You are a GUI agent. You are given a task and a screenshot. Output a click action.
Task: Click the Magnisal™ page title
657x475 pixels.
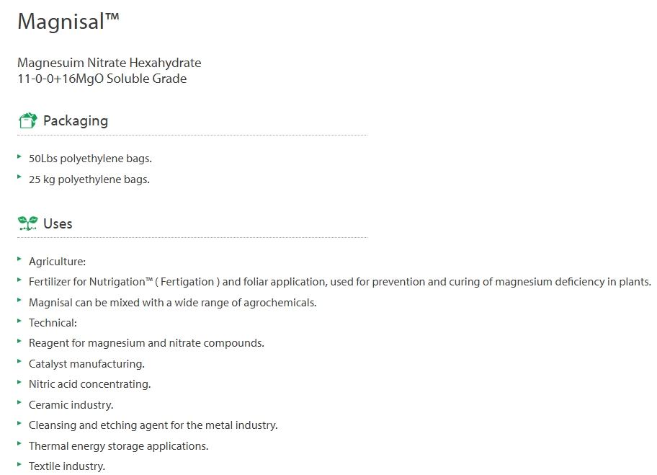(68, 22)
